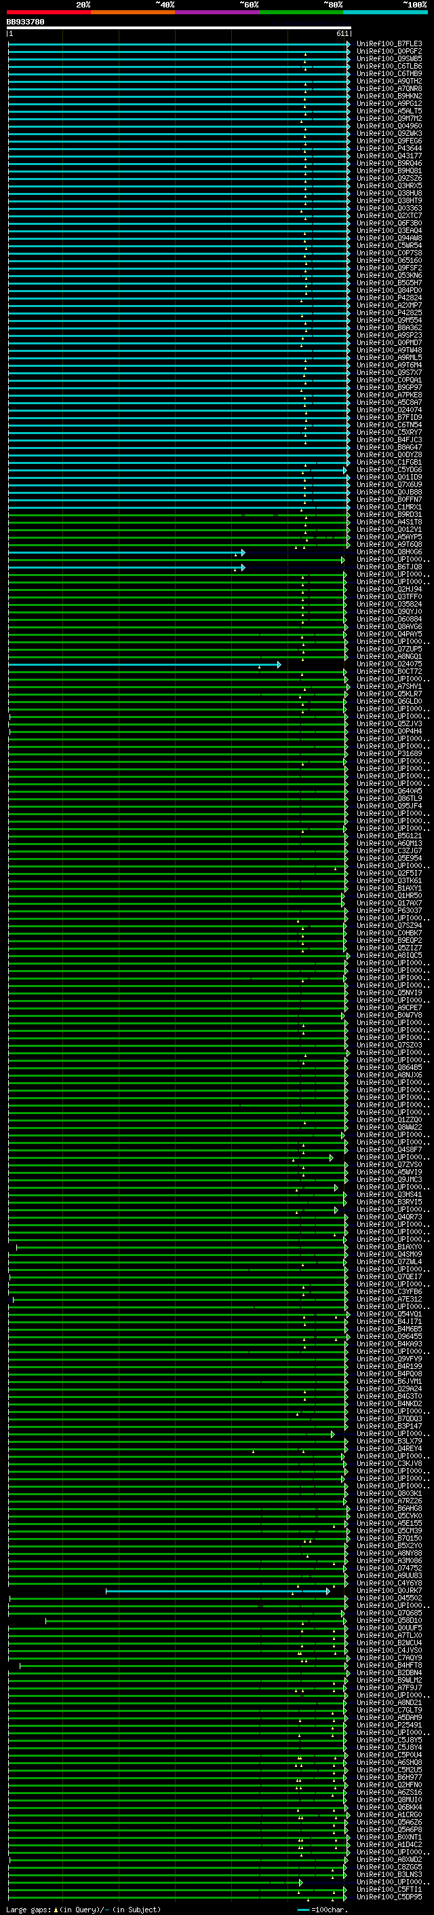
Task: Select hit label UniRef100_Q7X6U9
Action: [x=389, y=485]
